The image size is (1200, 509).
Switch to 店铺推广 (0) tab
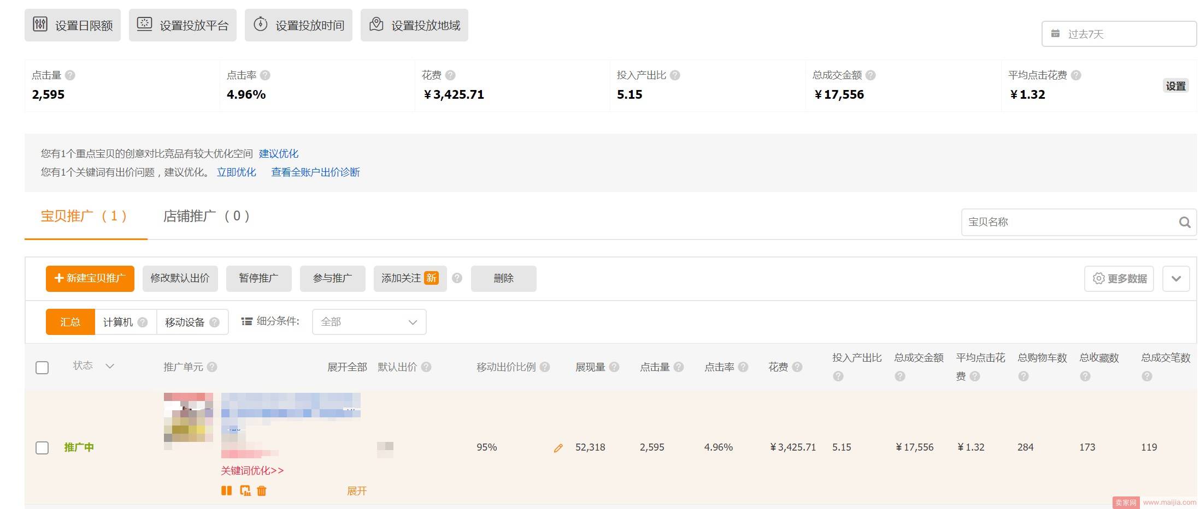point(207,216)
